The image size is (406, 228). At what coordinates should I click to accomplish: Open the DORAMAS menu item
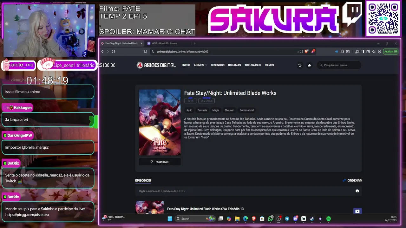pyautogui.click(x=234, y=65)
